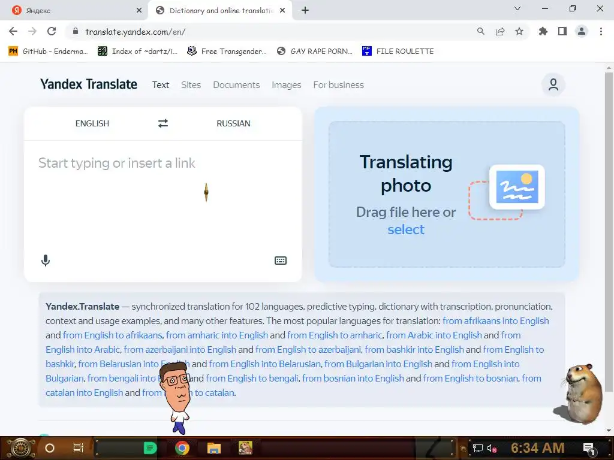This screenshot has height=460, width=614.
Task: Click the browser forward arrow
Action: pos(32,31)
